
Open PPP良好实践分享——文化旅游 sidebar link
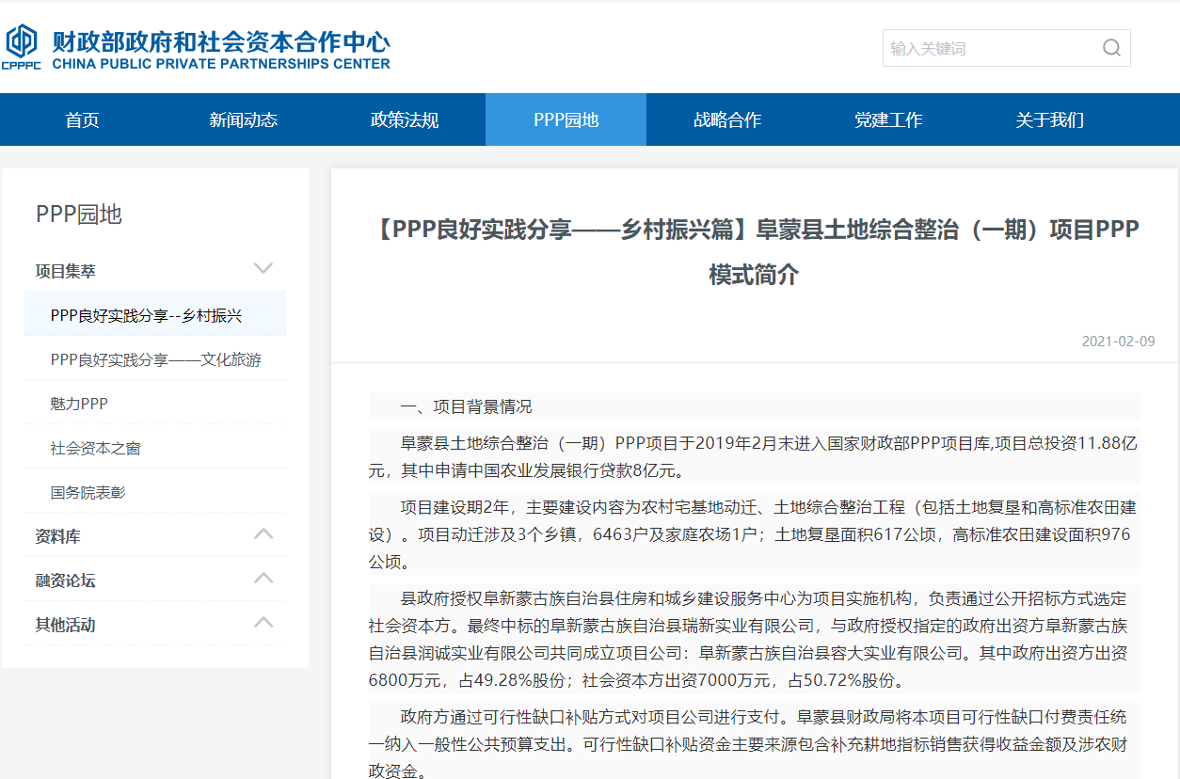pyautogui.click(x=155, y=359)
